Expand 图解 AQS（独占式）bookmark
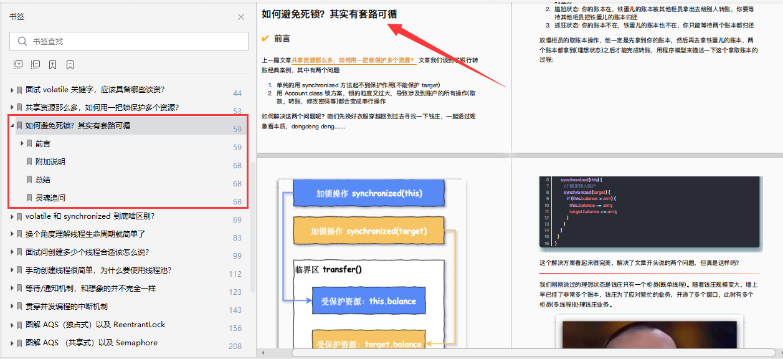The image size is (783, 359). pos(12,325)
